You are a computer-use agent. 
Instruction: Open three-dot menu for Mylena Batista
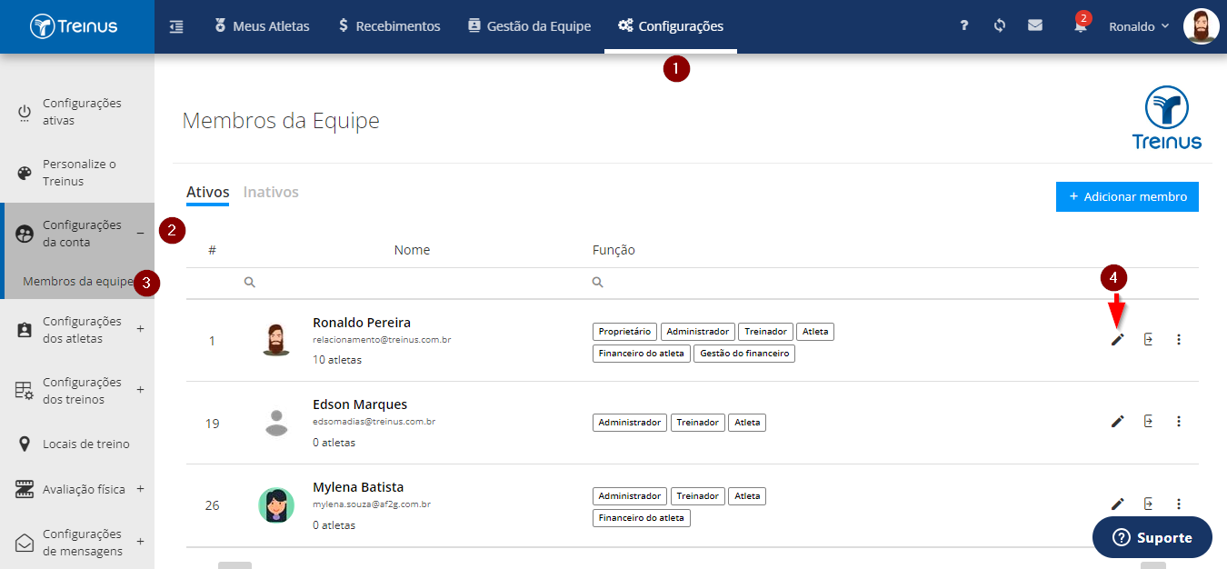[1179, 504]
